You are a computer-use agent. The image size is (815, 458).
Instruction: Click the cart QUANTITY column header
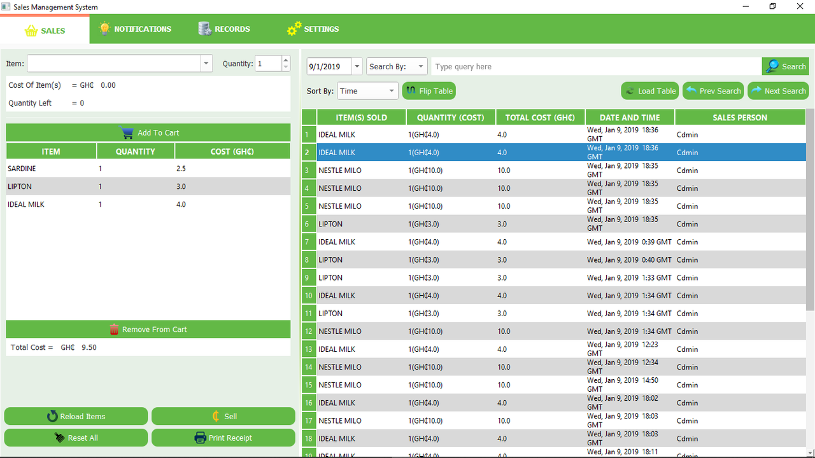pos(136,151)
